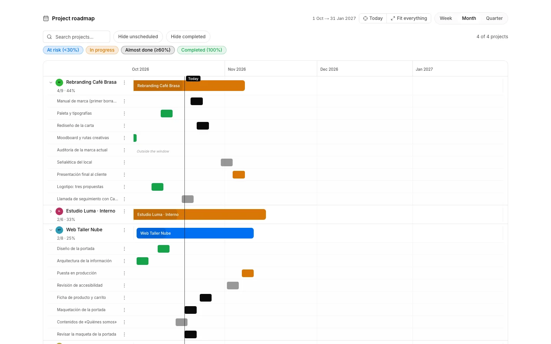This screenshot has width=551, height=344.
Task: Click the green bar for Logotipo: tres propuestas
Action: pyautogui.click(x=158, y=187)
